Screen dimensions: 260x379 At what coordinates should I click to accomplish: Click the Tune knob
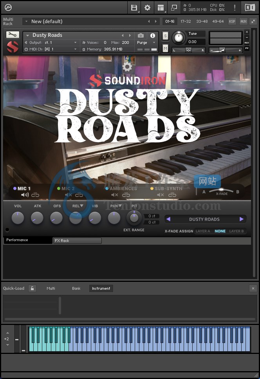pyautogui.click(x=179, y=38)
